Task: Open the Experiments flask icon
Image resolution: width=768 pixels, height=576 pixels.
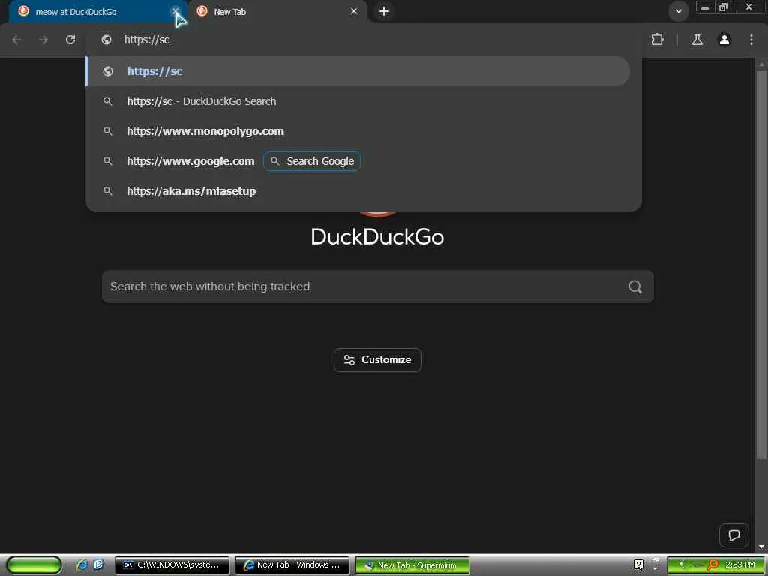Action: pos(697,40)
